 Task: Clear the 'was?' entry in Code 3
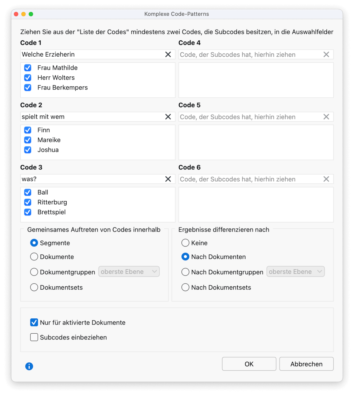click(x=168, y=179)
